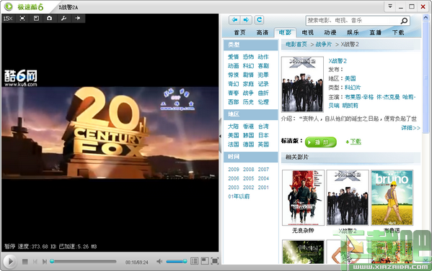
Task: Toggle fullscreen mode icon in bottom bar
Action: point(215,261)
